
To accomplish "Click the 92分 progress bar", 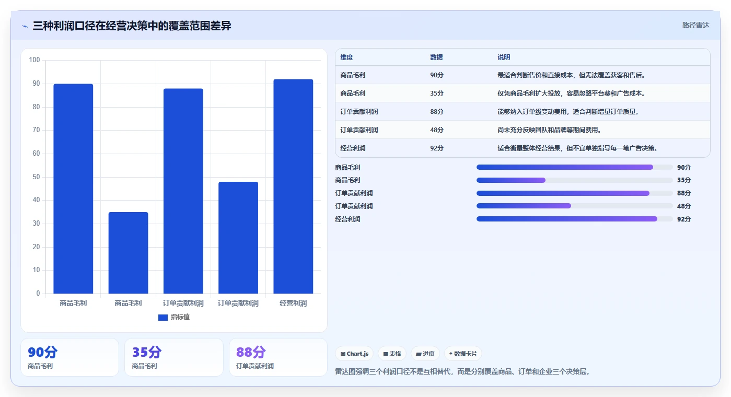I will (574, 219).
